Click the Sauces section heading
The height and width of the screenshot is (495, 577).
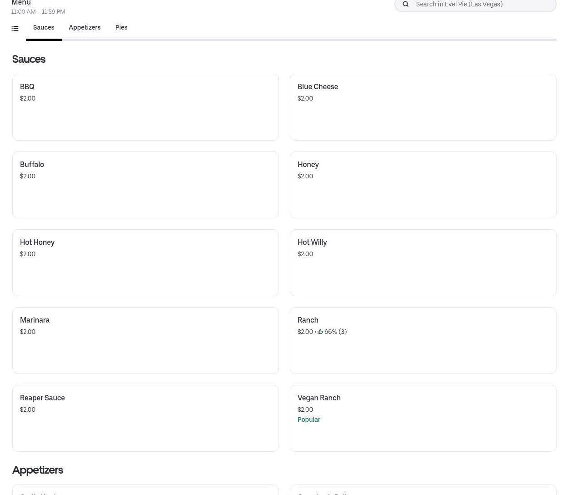[29, 59]
